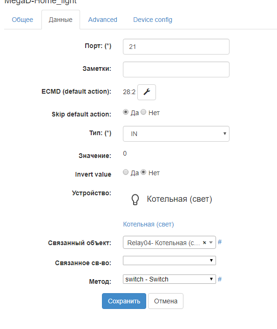Image resolution: width=277 pixels, height=329 pixels.
Task: Open the blue Котельная (свет) link
Action: click(x=149, y=224)
